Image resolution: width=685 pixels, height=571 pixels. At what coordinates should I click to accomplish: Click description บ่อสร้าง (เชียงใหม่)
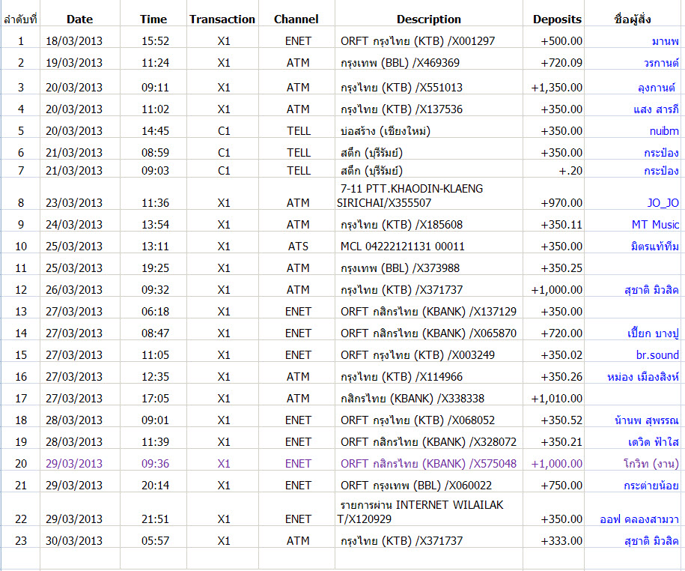click(386, 131)
